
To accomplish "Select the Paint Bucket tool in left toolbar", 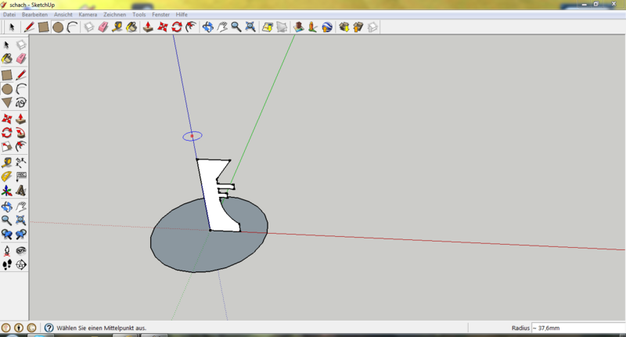I will (x=6, y=59).
